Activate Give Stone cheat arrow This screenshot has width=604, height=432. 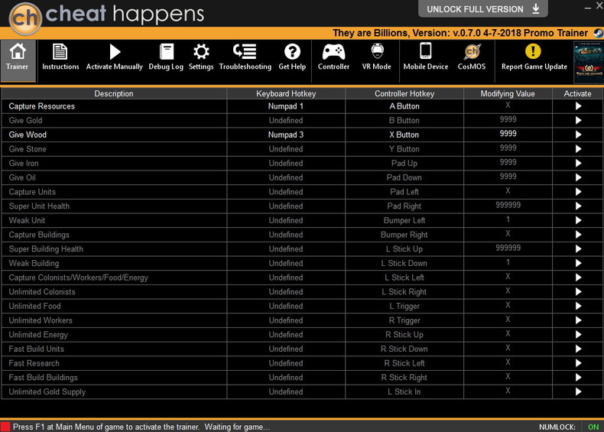578,149
